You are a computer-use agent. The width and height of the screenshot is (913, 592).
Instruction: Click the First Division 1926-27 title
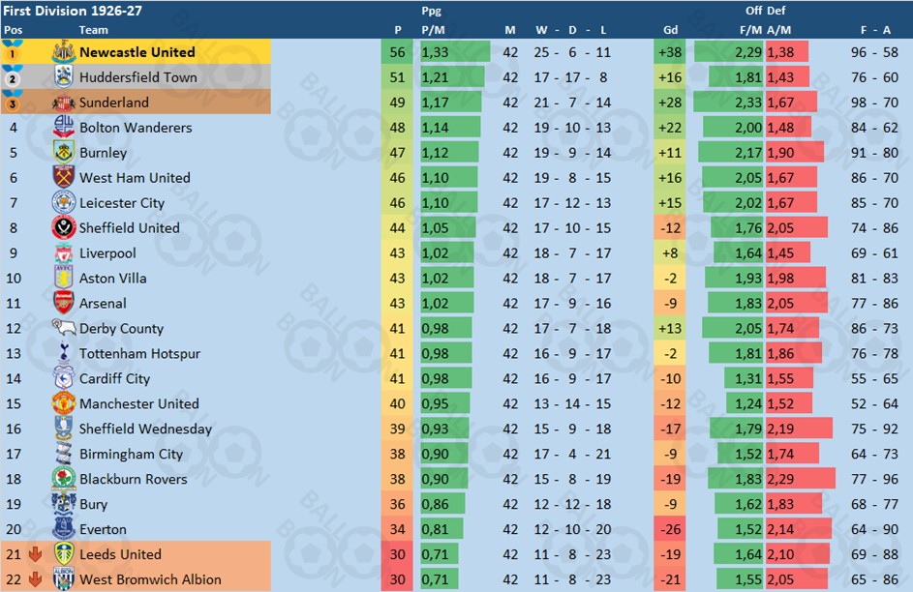click(73, 11)
